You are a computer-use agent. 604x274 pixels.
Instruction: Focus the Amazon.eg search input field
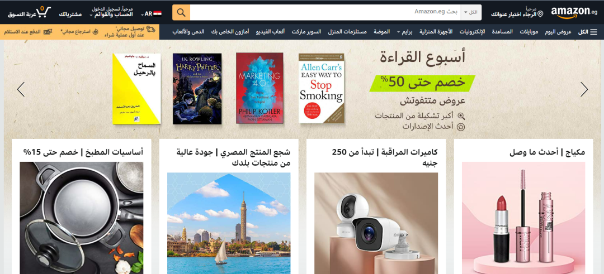tap(325, 12)
